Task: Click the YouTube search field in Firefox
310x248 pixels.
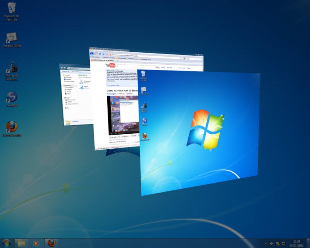Action: (x=136, y=67)
